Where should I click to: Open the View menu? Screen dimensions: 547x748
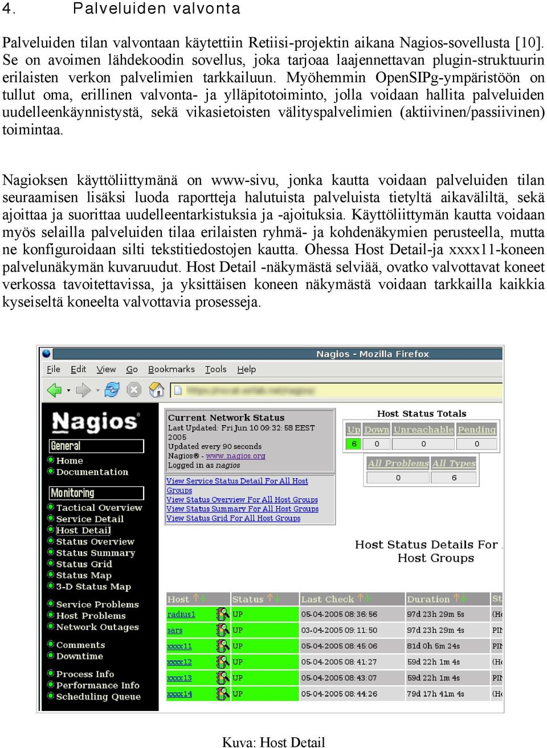[106, 369]
